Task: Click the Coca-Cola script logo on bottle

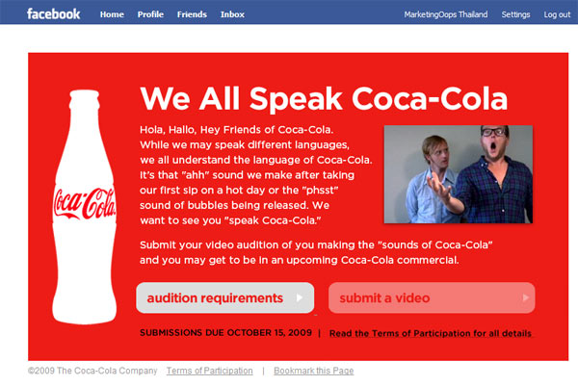Action: click(85, 203)
